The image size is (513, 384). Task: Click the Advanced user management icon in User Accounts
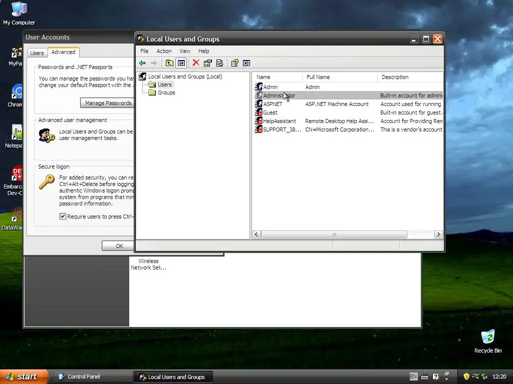47,136
